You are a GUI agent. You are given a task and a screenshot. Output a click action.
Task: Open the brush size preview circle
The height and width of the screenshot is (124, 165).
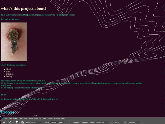coord(16,122)
